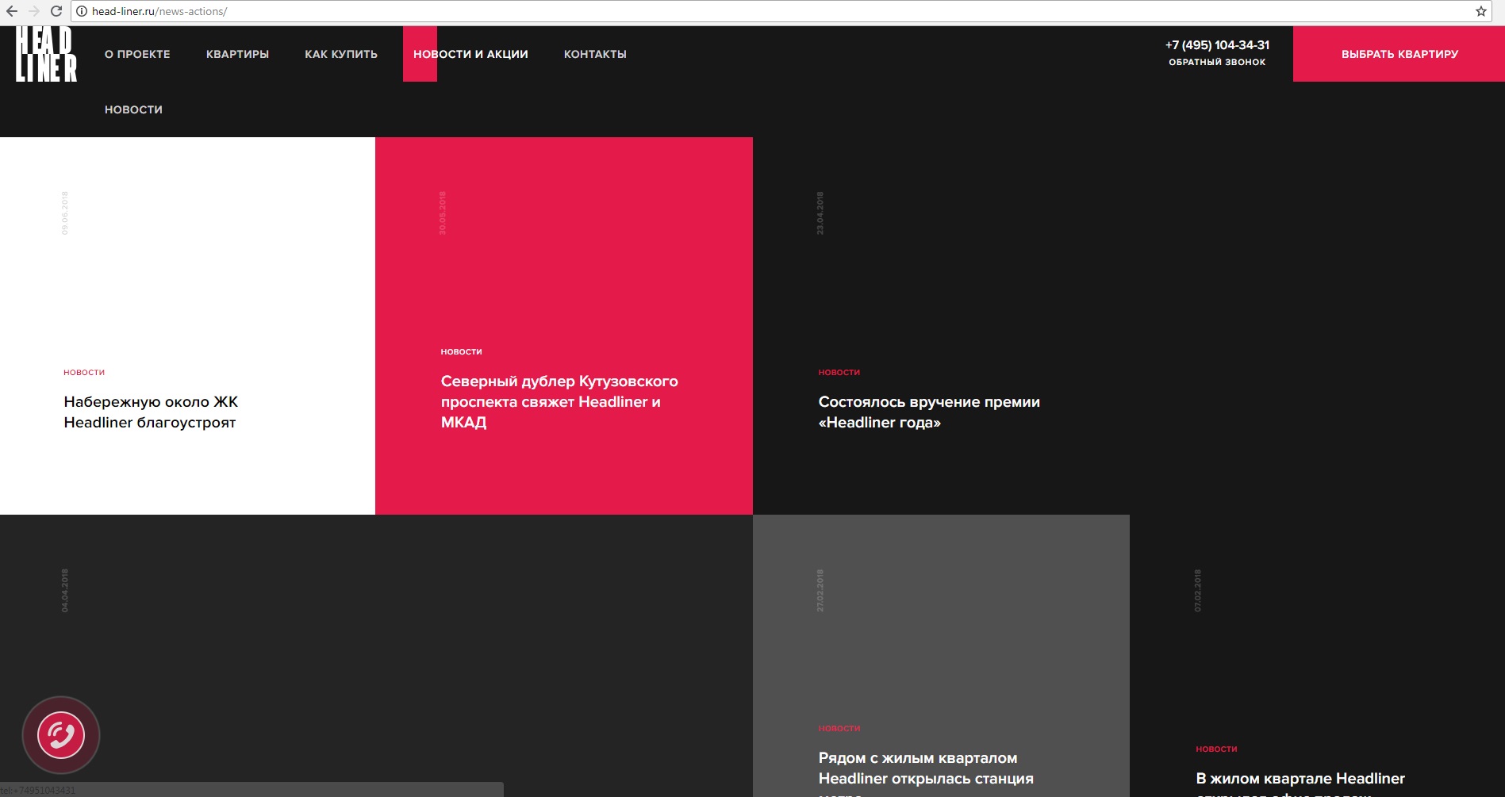Click the 23.04.2018 date label
The width and height of the screenshot is (1505, 797).
tap(820, 213)
